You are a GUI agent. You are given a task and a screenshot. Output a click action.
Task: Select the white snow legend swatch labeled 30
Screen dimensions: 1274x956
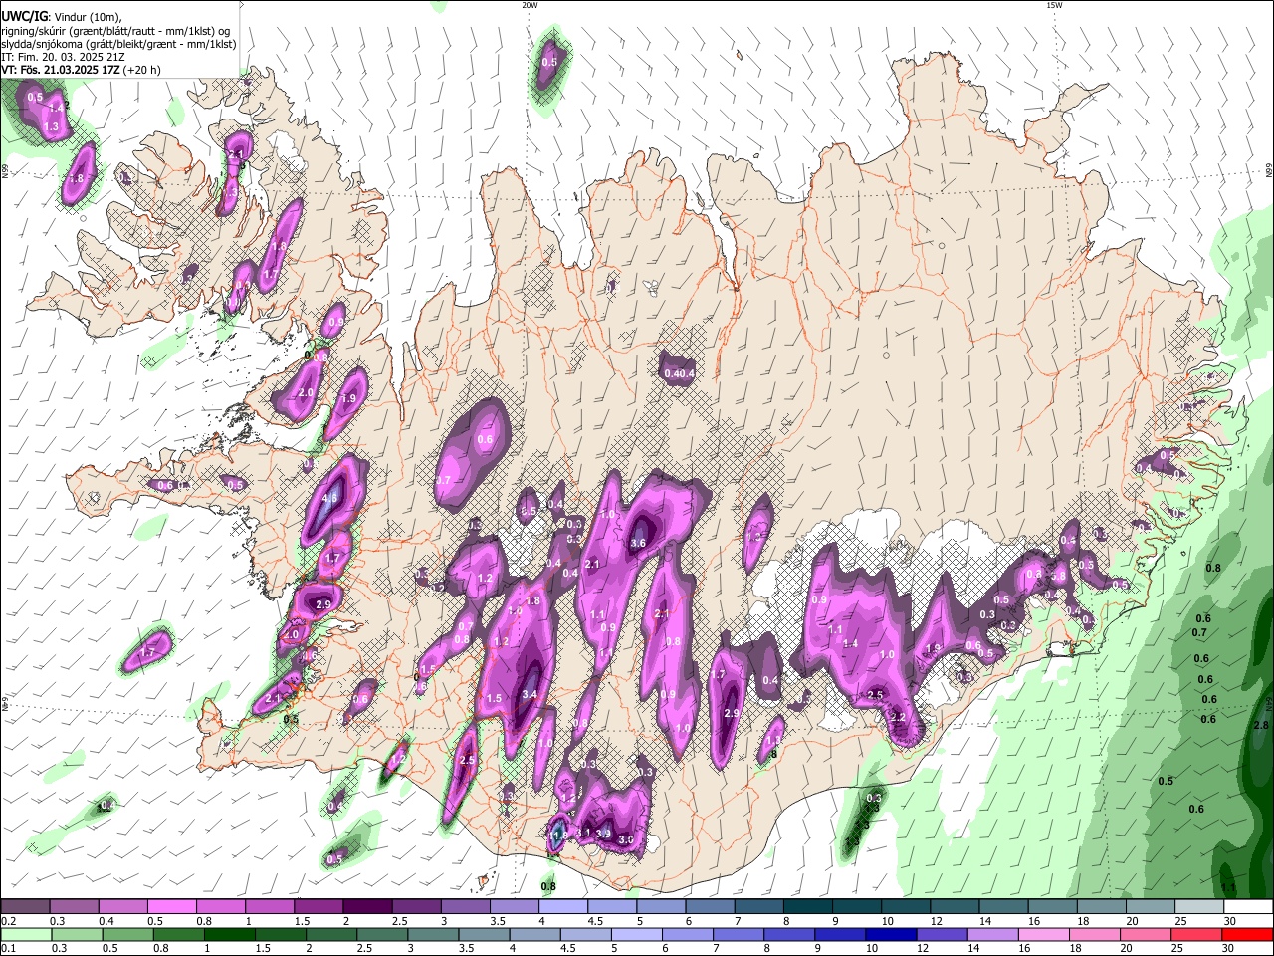pos(1249,907)
